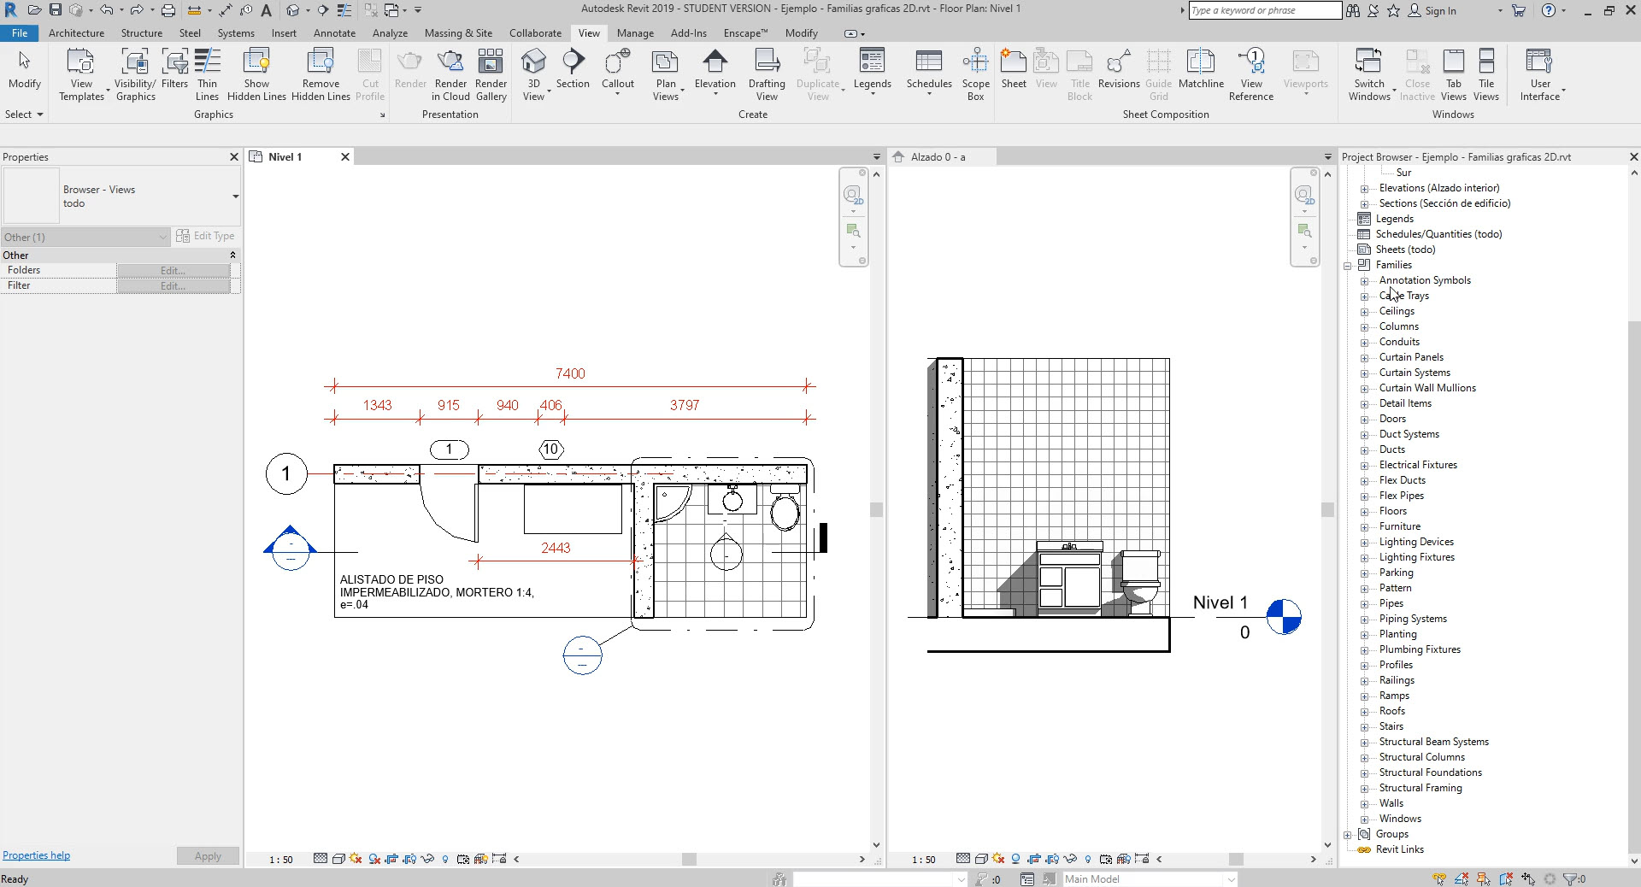Toggle Sun Path in Nivel 1 view bar
This screenshot has height=887, width=1641.
tap(356, 859)
